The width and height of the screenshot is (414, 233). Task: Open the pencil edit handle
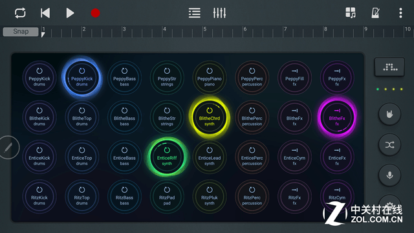tap(8, 148)
